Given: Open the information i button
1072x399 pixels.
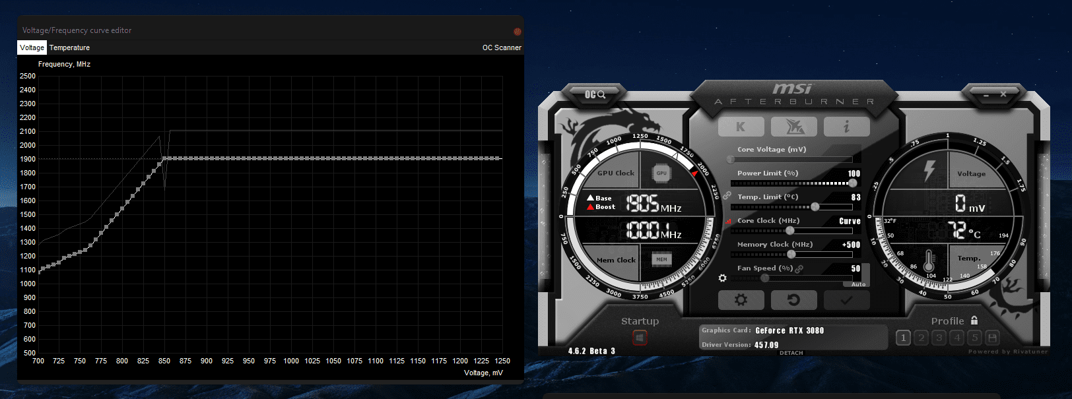Looking at the screenshot, I should click(847, 127).
